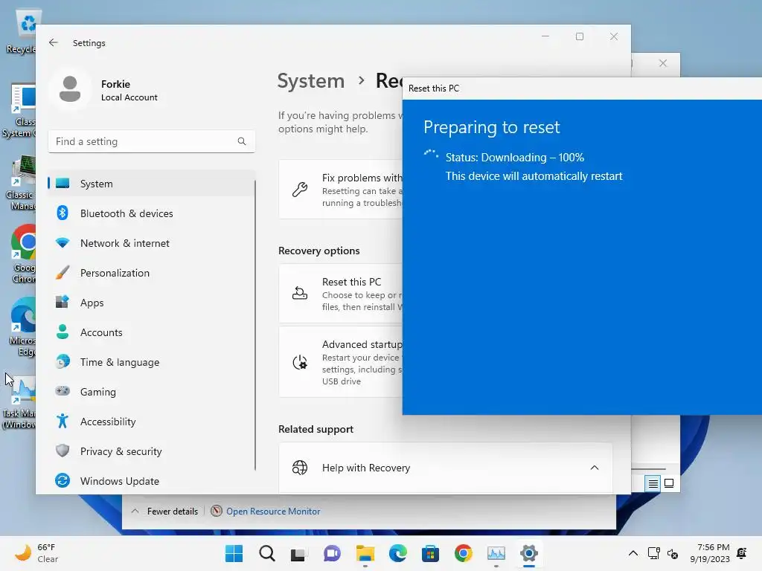This screenshot has width=762, height=571.
Task: Open the weather widget showing 66°F
Action: pos(36,553)
